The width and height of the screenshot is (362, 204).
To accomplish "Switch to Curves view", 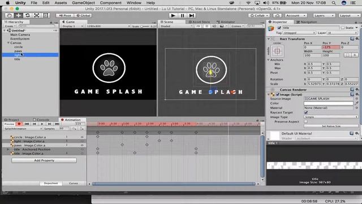I will 74,183.
